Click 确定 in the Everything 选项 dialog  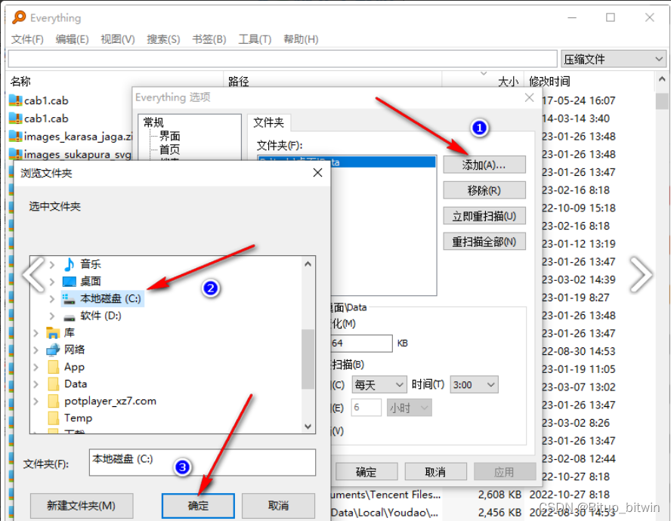(366, 472)
